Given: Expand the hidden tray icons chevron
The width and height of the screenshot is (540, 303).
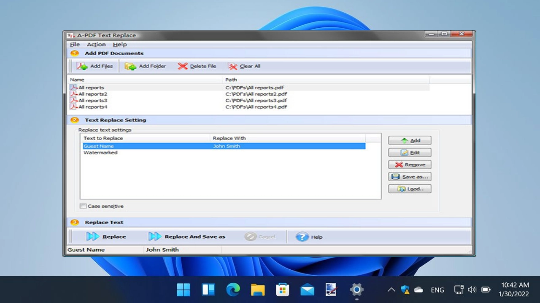Looking at the screenshot, I should (x=391, y=290).
